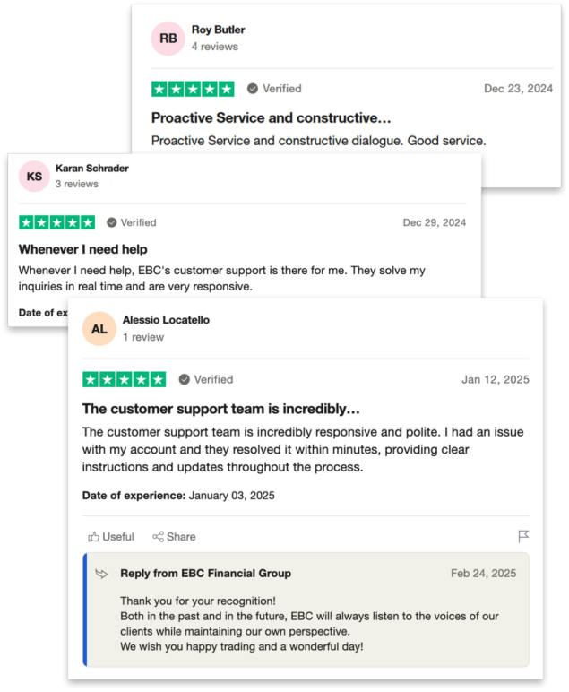Click the reply arrow icon in EBC's response

(102, 574)
